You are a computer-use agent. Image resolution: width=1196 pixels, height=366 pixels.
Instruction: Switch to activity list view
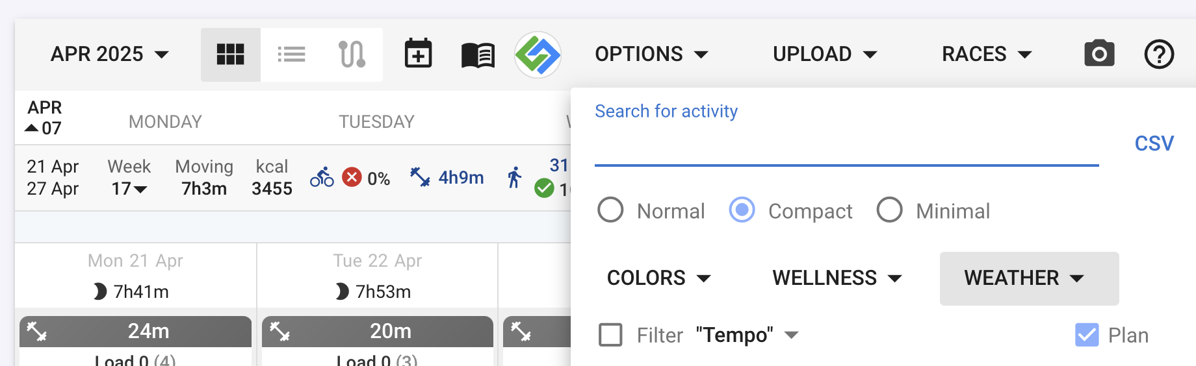[x=291, y=55]
